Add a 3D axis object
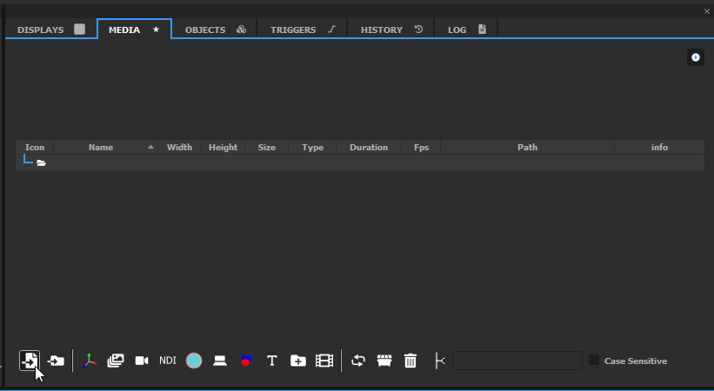 pos(90,361)
